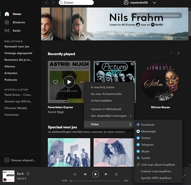The width and height of the screenshot is (191, 185).
Task: Choose Artiest bekijken
Action: 109,100
